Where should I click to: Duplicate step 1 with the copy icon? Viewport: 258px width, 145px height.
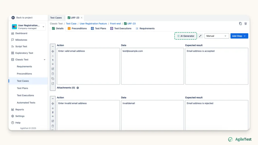53,79
